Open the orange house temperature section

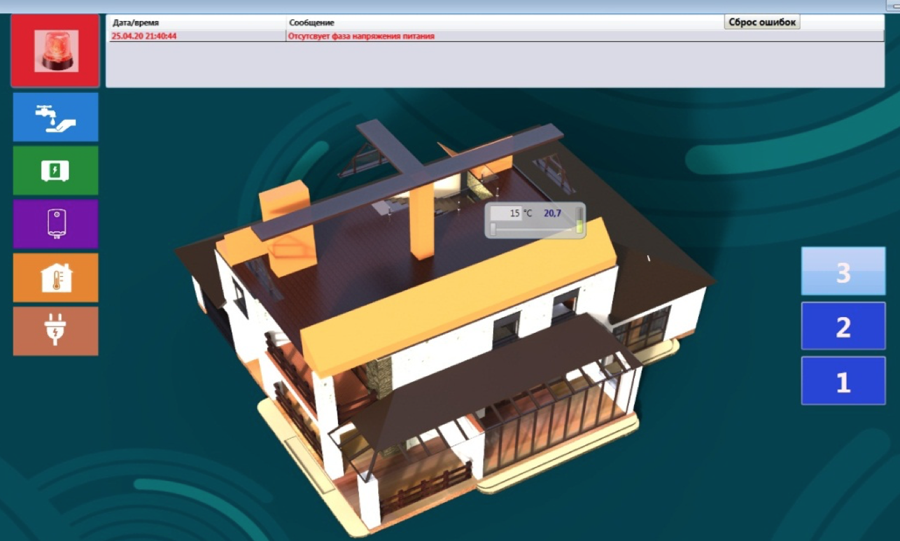[55, 278]
